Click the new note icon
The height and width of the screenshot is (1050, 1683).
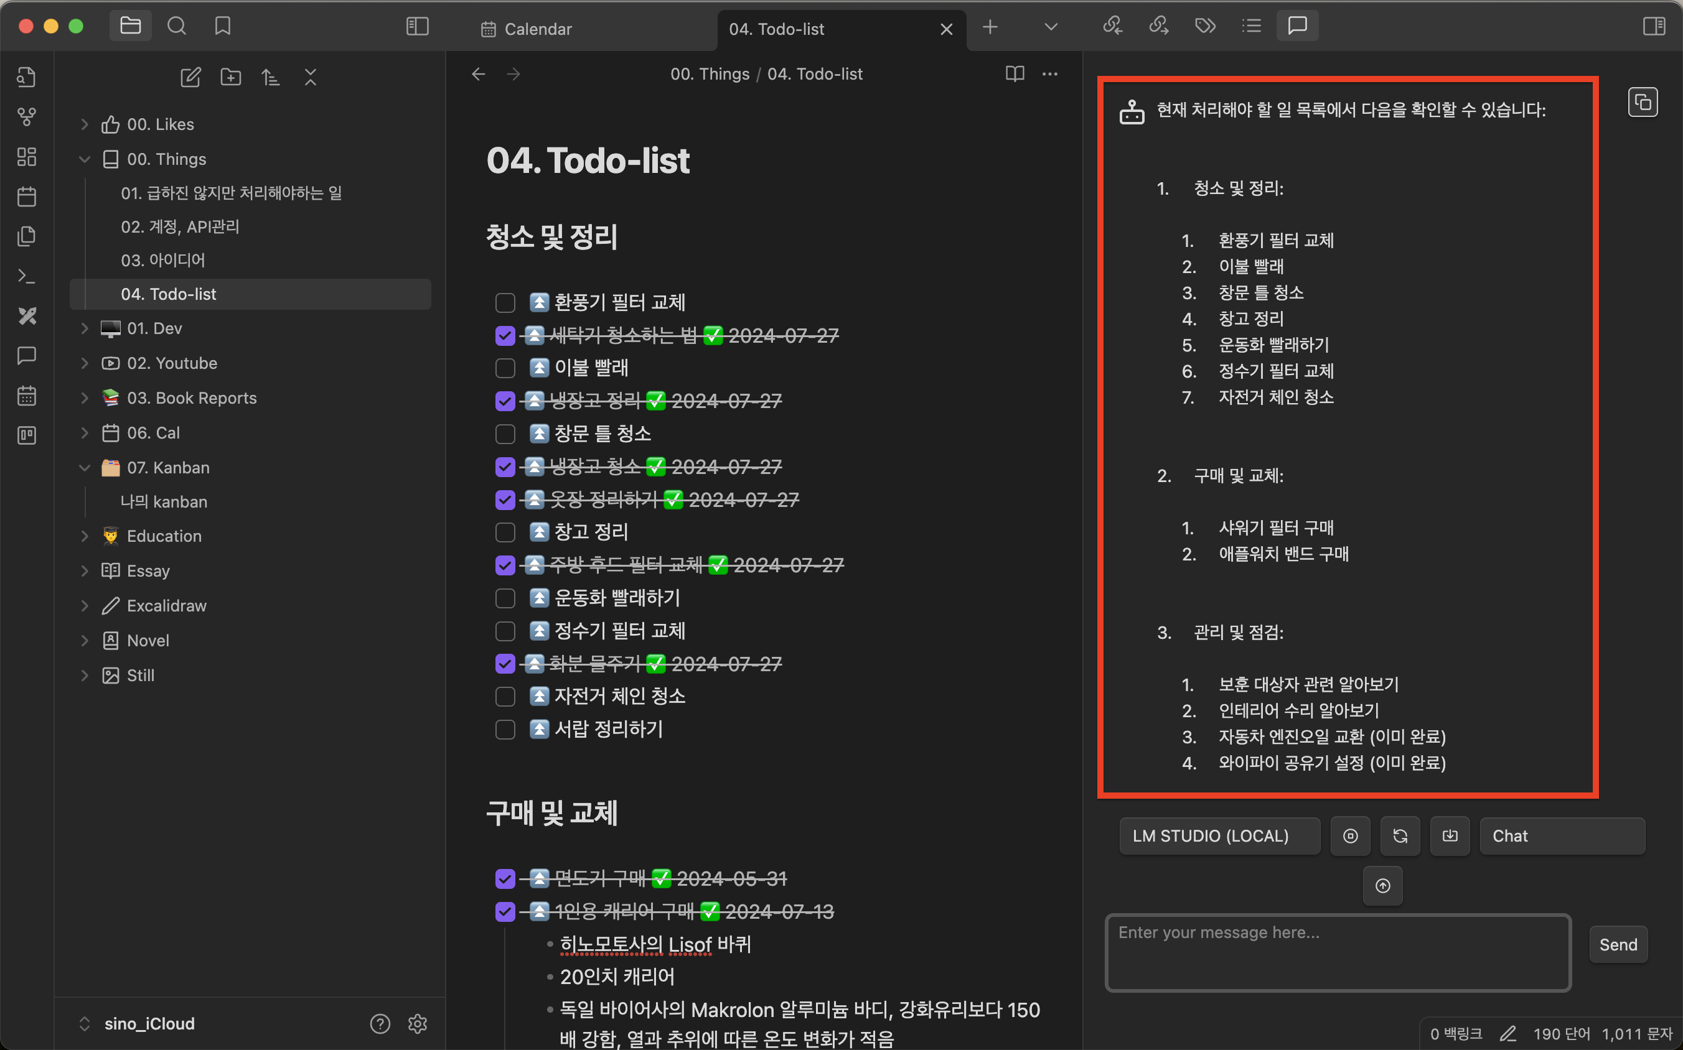coord(190,77)
